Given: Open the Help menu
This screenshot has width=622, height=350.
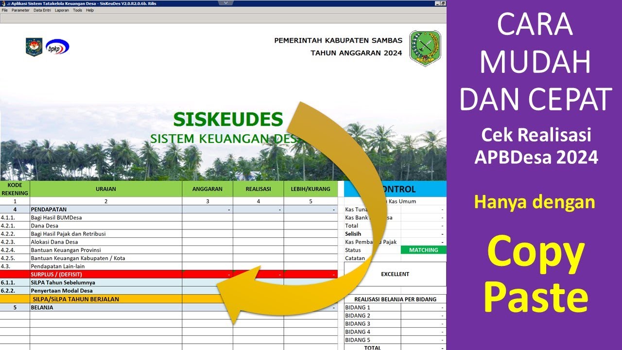Looking at the screenshot, I should point(90,10).
